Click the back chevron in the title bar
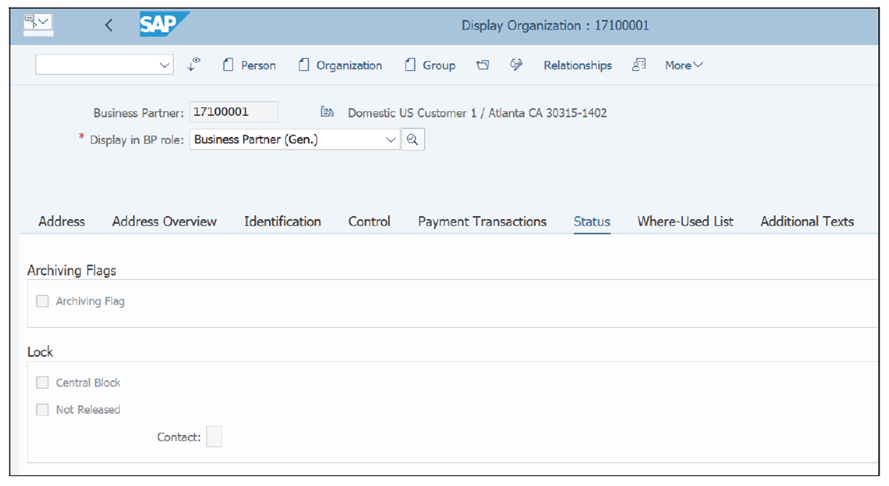 (108, 24)
